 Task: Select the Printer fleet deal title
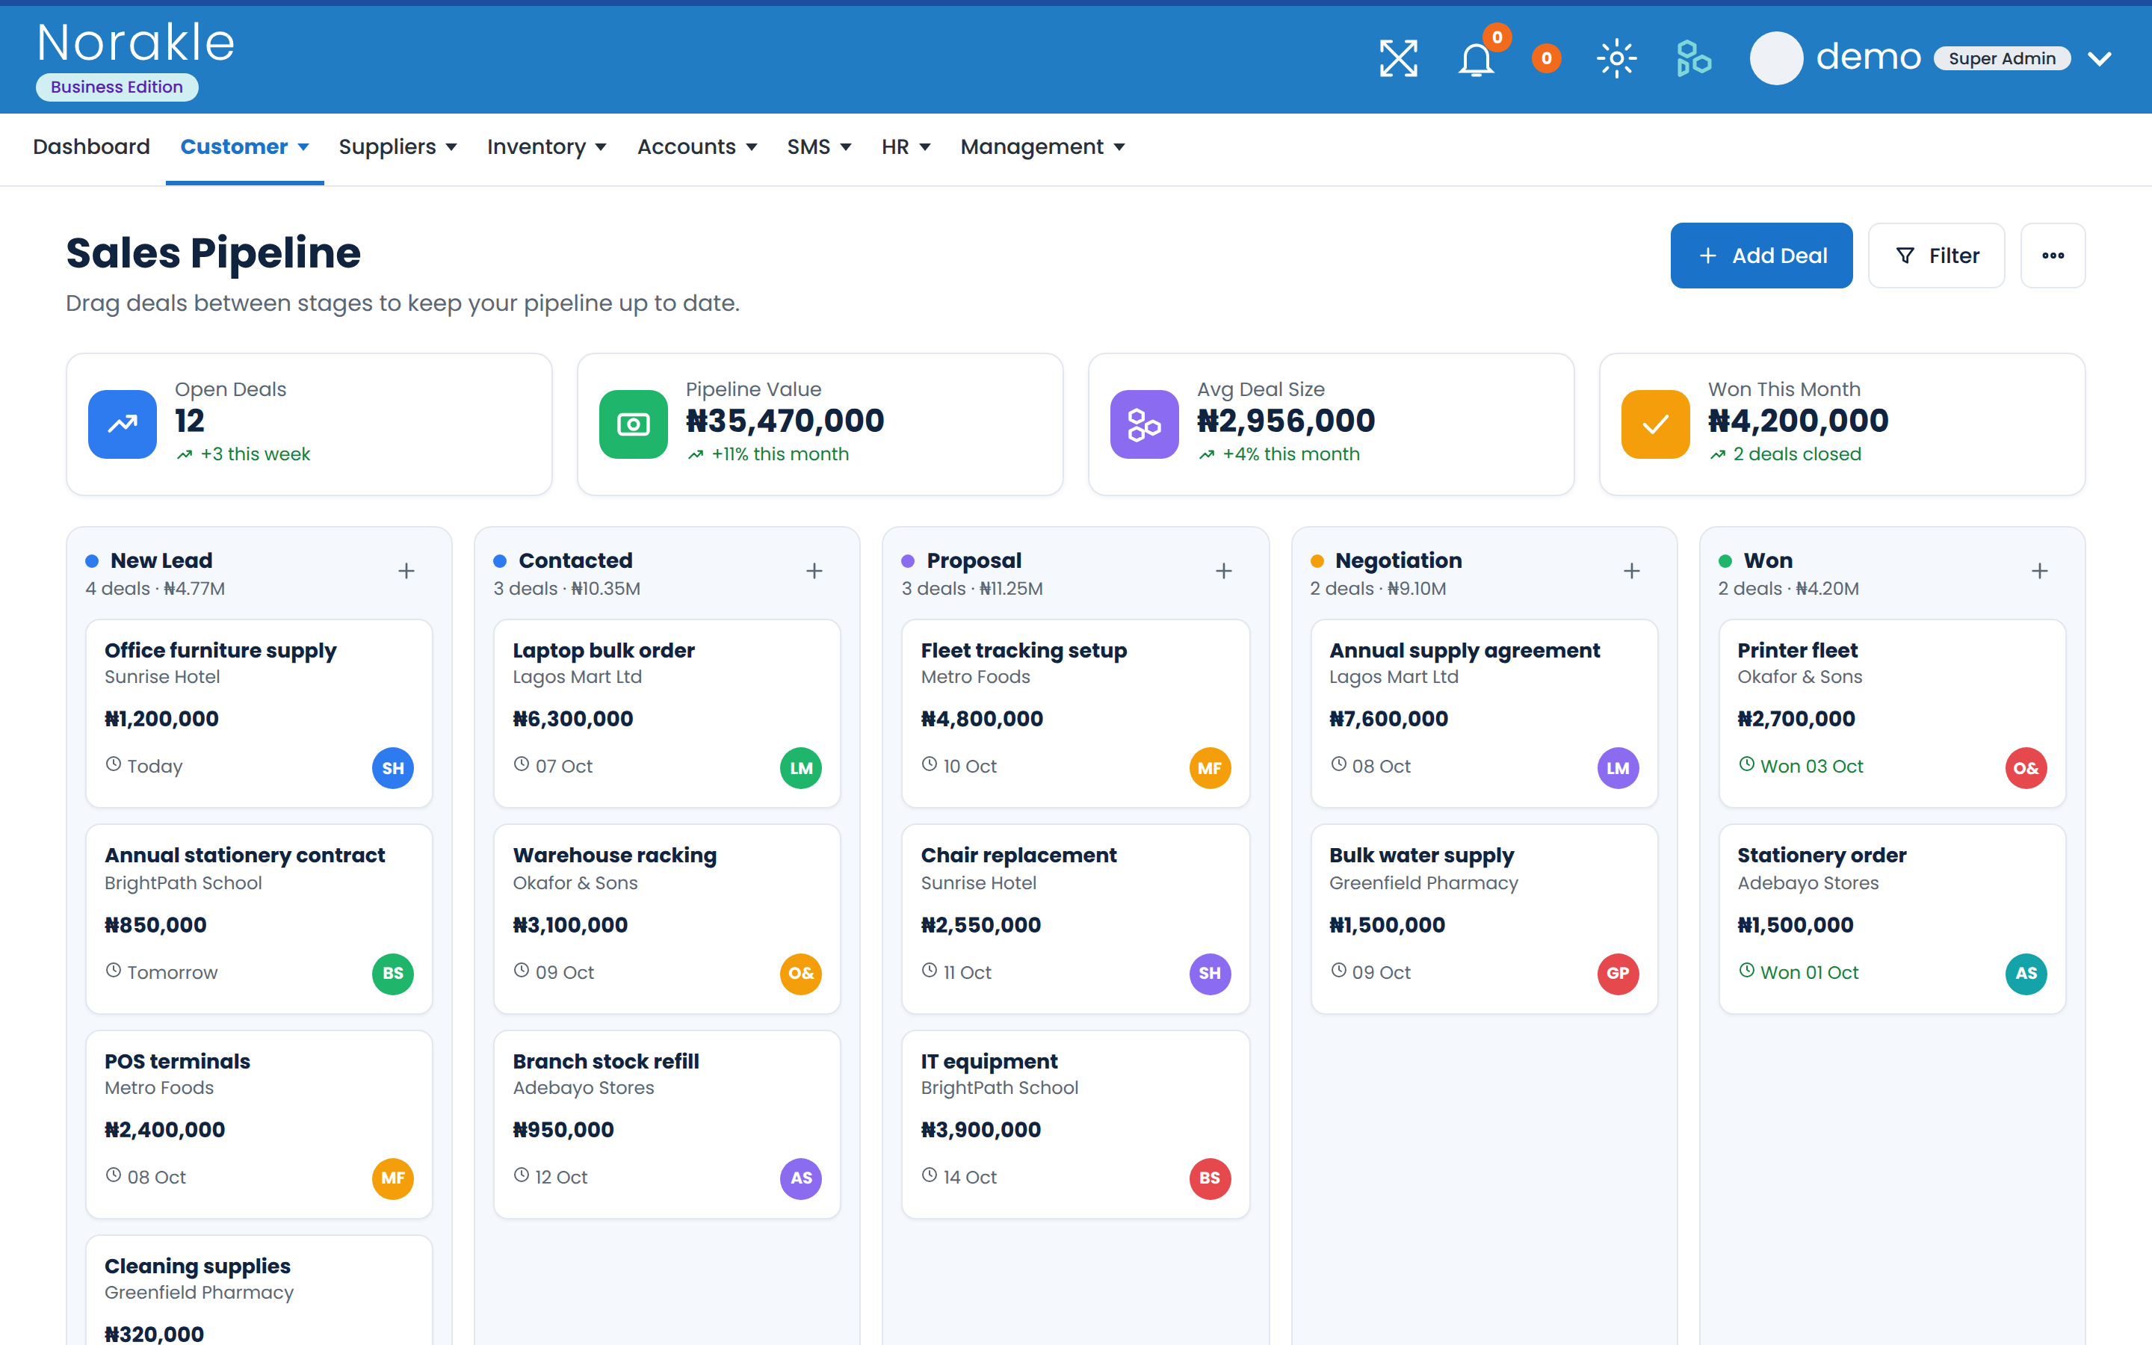(1797, 650)
